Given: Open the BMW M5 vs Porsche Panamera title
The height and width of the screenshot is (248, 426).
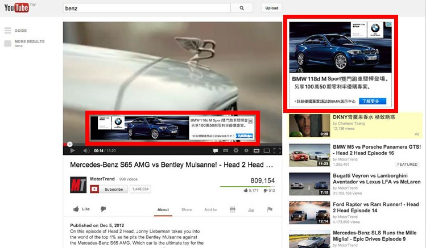Looking at the screenshot, I should pyautogui.click(x=377, y=150).
